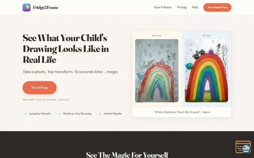Click the Fridge2Frame magic wand logo icon
Screen dimensions: 254x158
tap(27, 7)
